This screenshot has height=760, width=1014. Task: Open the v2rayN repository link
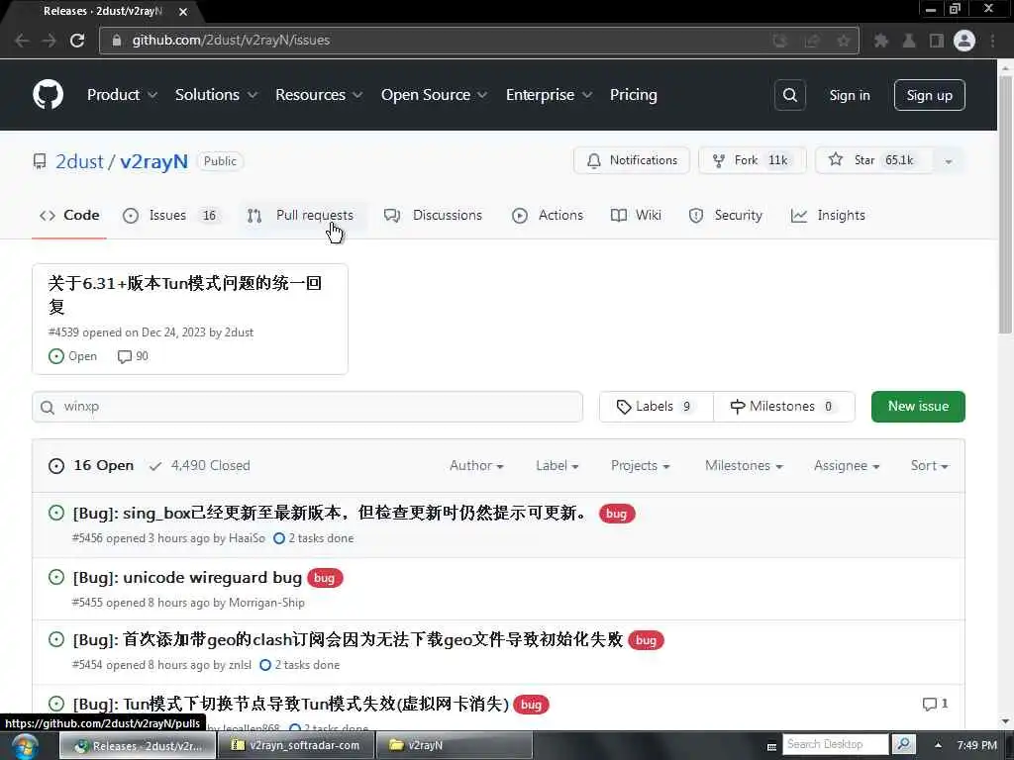tap(153, 161)
